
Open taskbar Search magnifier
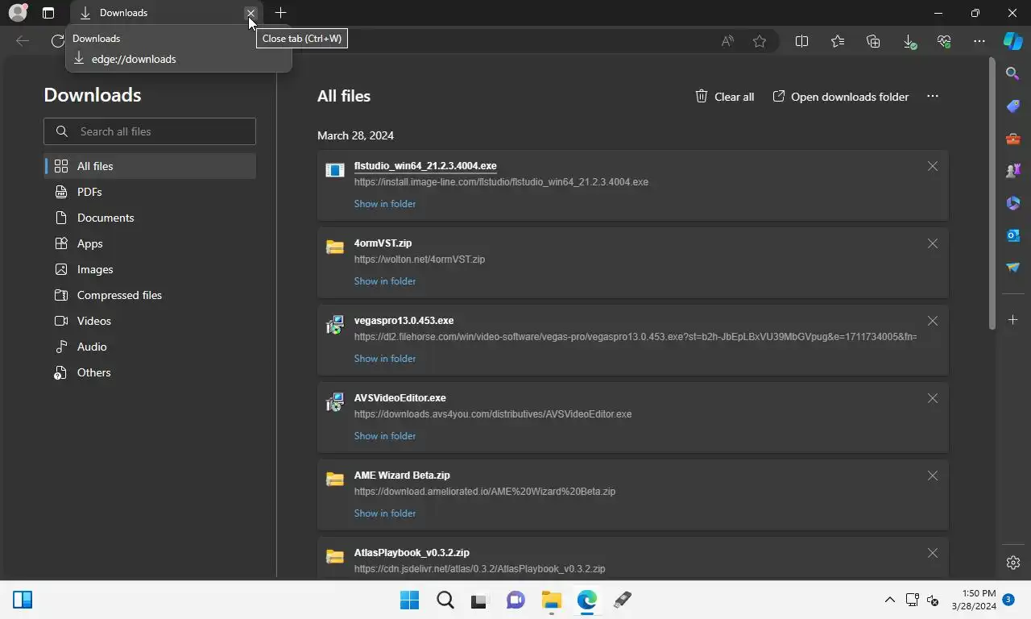pyautogui.click(x=445, y=600)
